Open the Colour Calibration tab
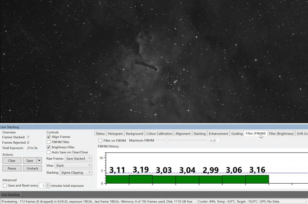308x204 pixels. pos(159,133)
